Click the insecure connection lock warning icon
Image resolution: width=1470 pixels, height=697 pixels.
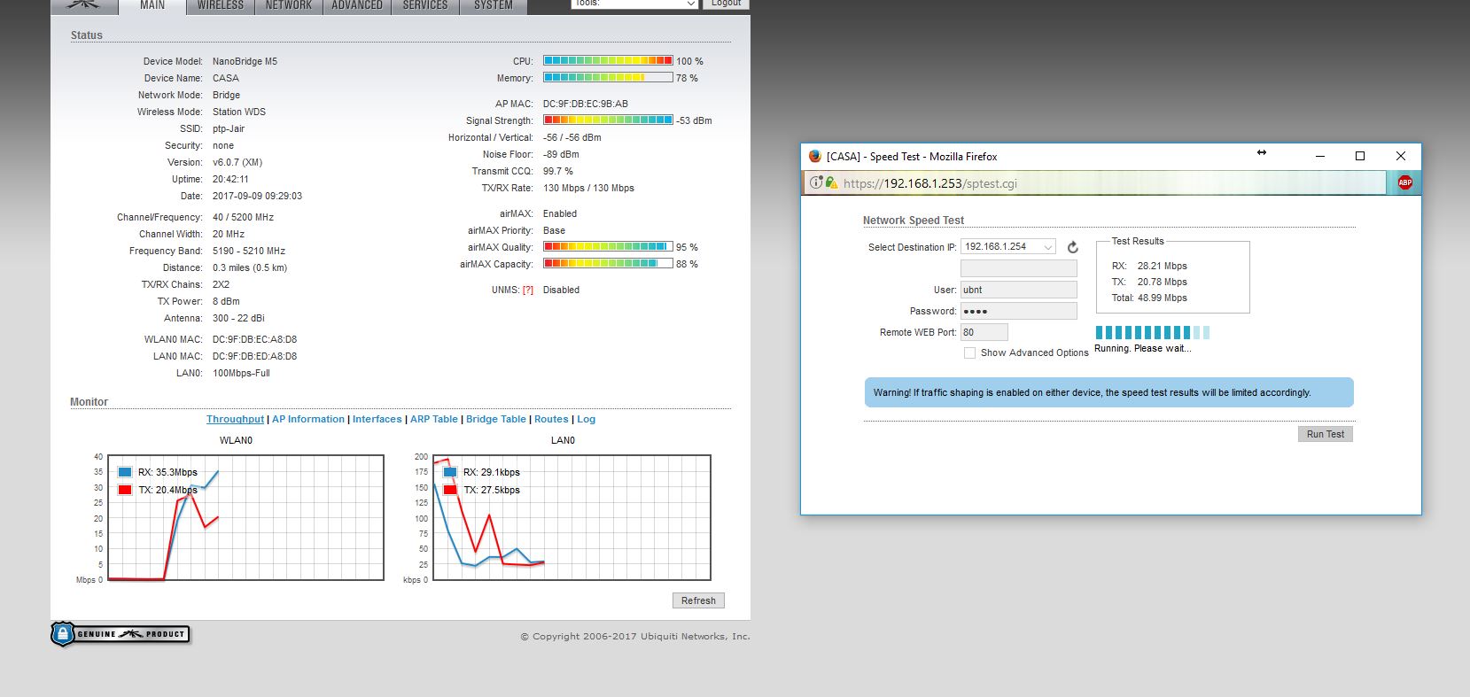click(831, 182)
